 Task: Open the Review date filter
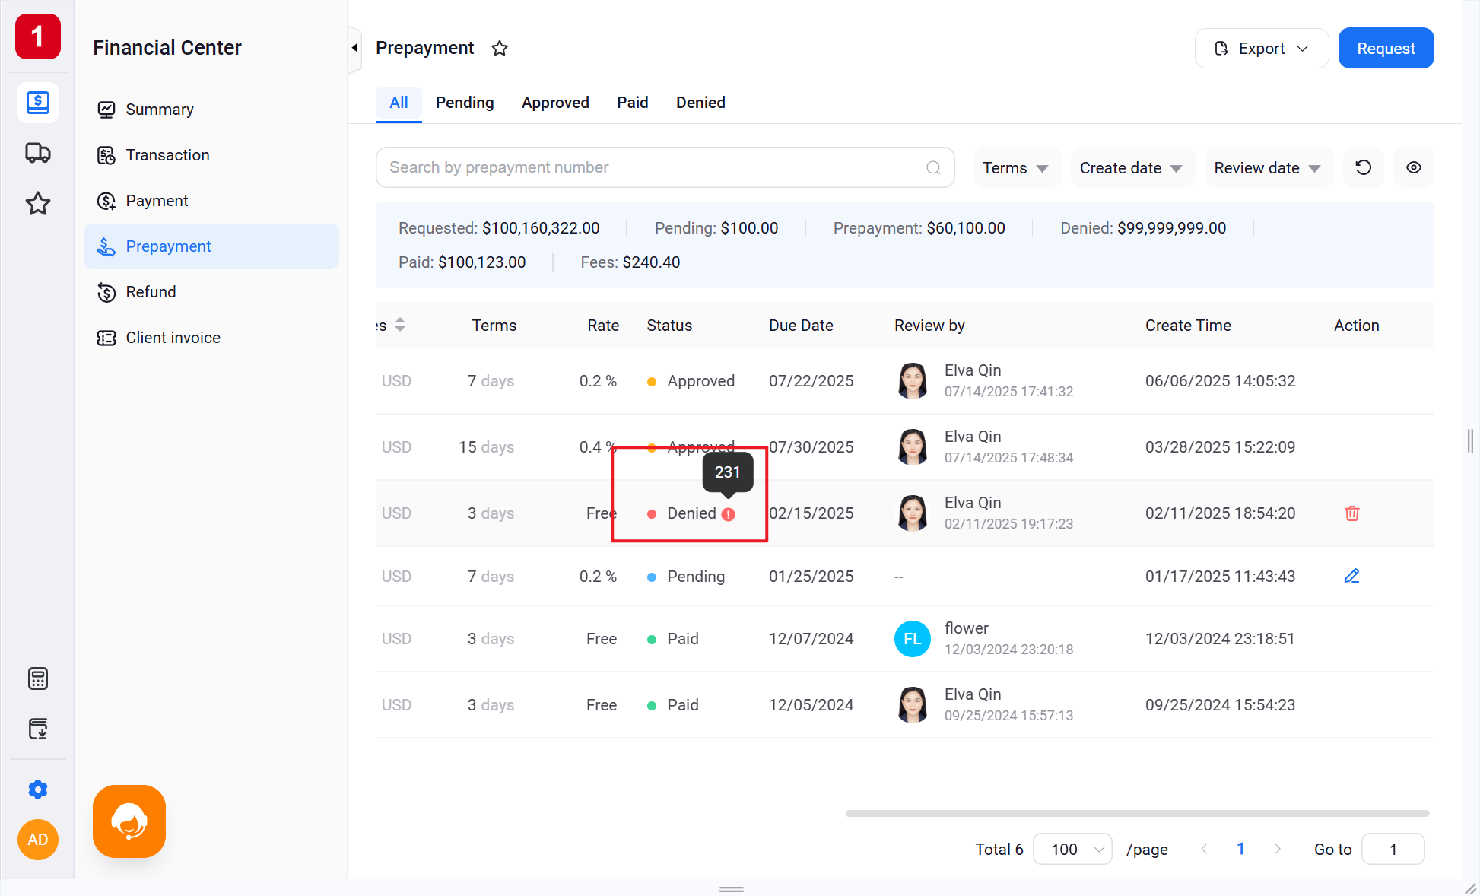pos(1268,167)
